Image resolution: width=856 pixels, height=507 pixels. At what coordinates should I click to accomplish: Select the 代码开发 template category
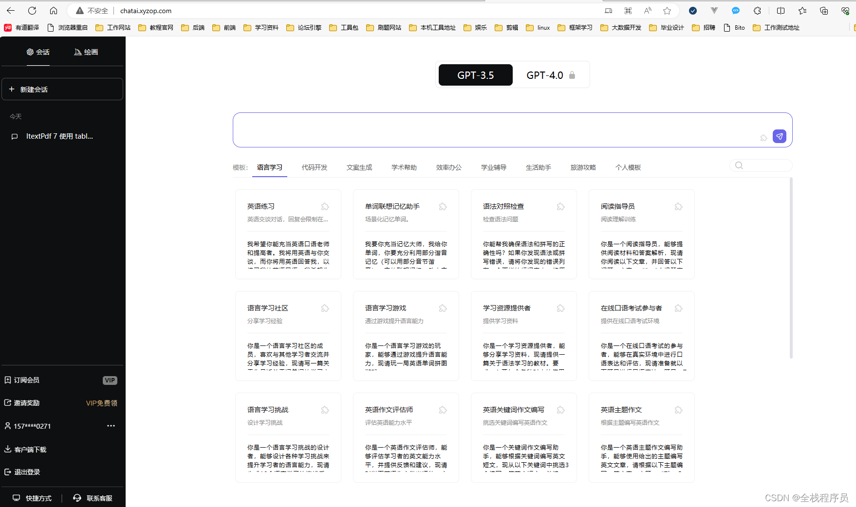[x=315, y=167]
